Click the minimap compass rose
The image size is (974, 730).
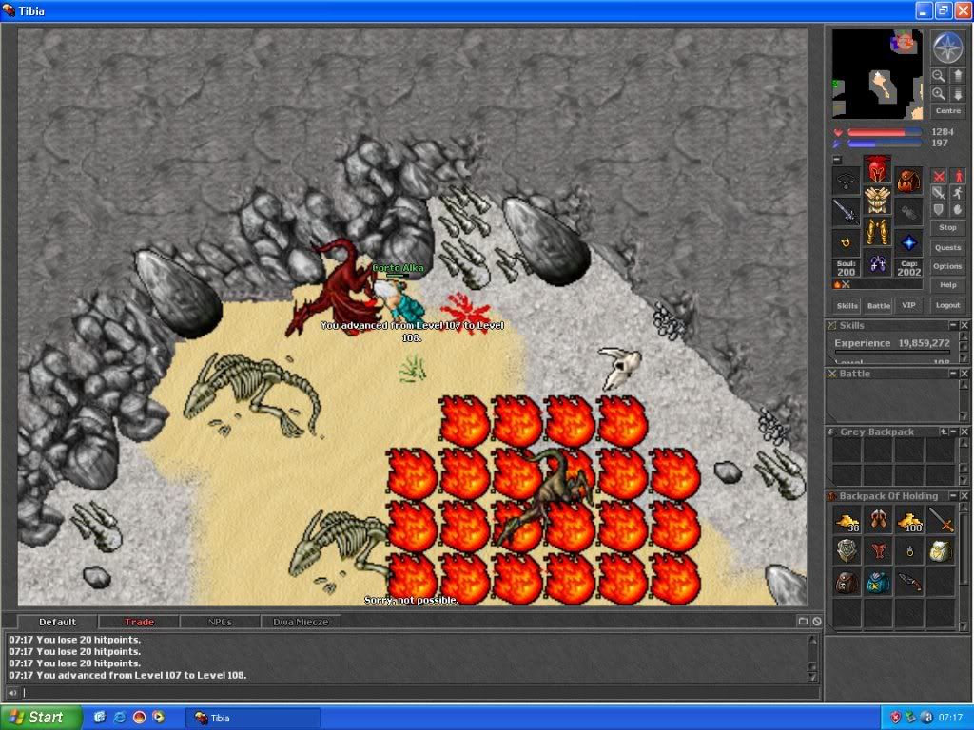(948, 48)
